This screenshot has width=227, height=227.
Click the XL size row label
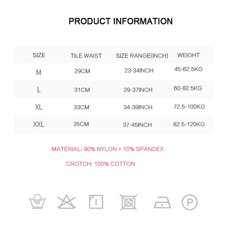point(39,107)
